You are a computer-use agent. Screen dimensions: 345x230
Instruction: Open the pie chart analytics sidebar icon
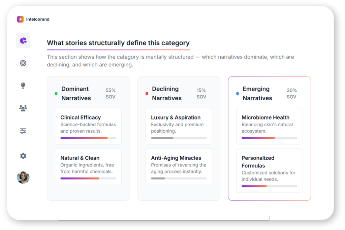pyautogui.click(x=23, y=41)
